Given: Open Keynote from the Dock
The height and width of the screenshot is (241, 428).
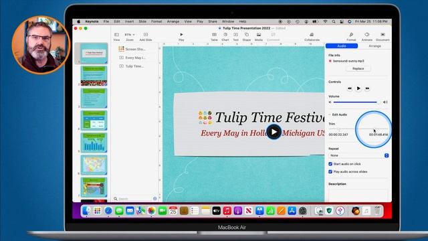Looking at the screenshot, I should click(x=259, y=211).
